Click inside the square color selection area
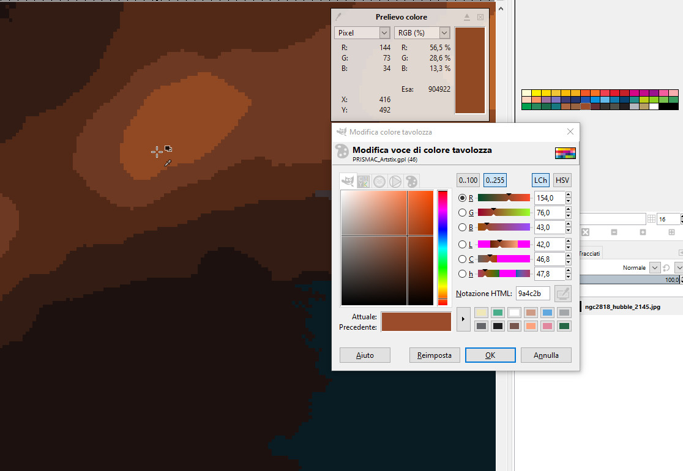 (387, 248)
